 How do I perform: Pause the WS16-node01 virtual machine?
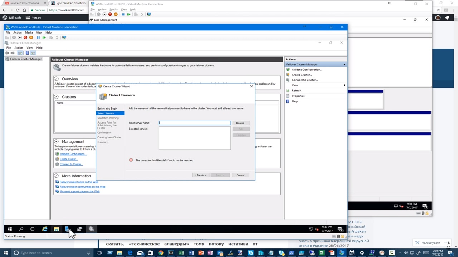click(x=38, y=37)
